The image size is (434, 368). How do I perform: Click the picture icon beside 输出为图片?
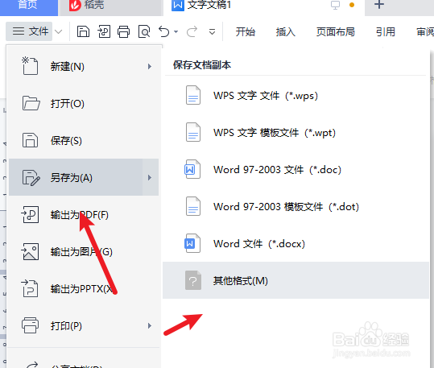point(30,251)
